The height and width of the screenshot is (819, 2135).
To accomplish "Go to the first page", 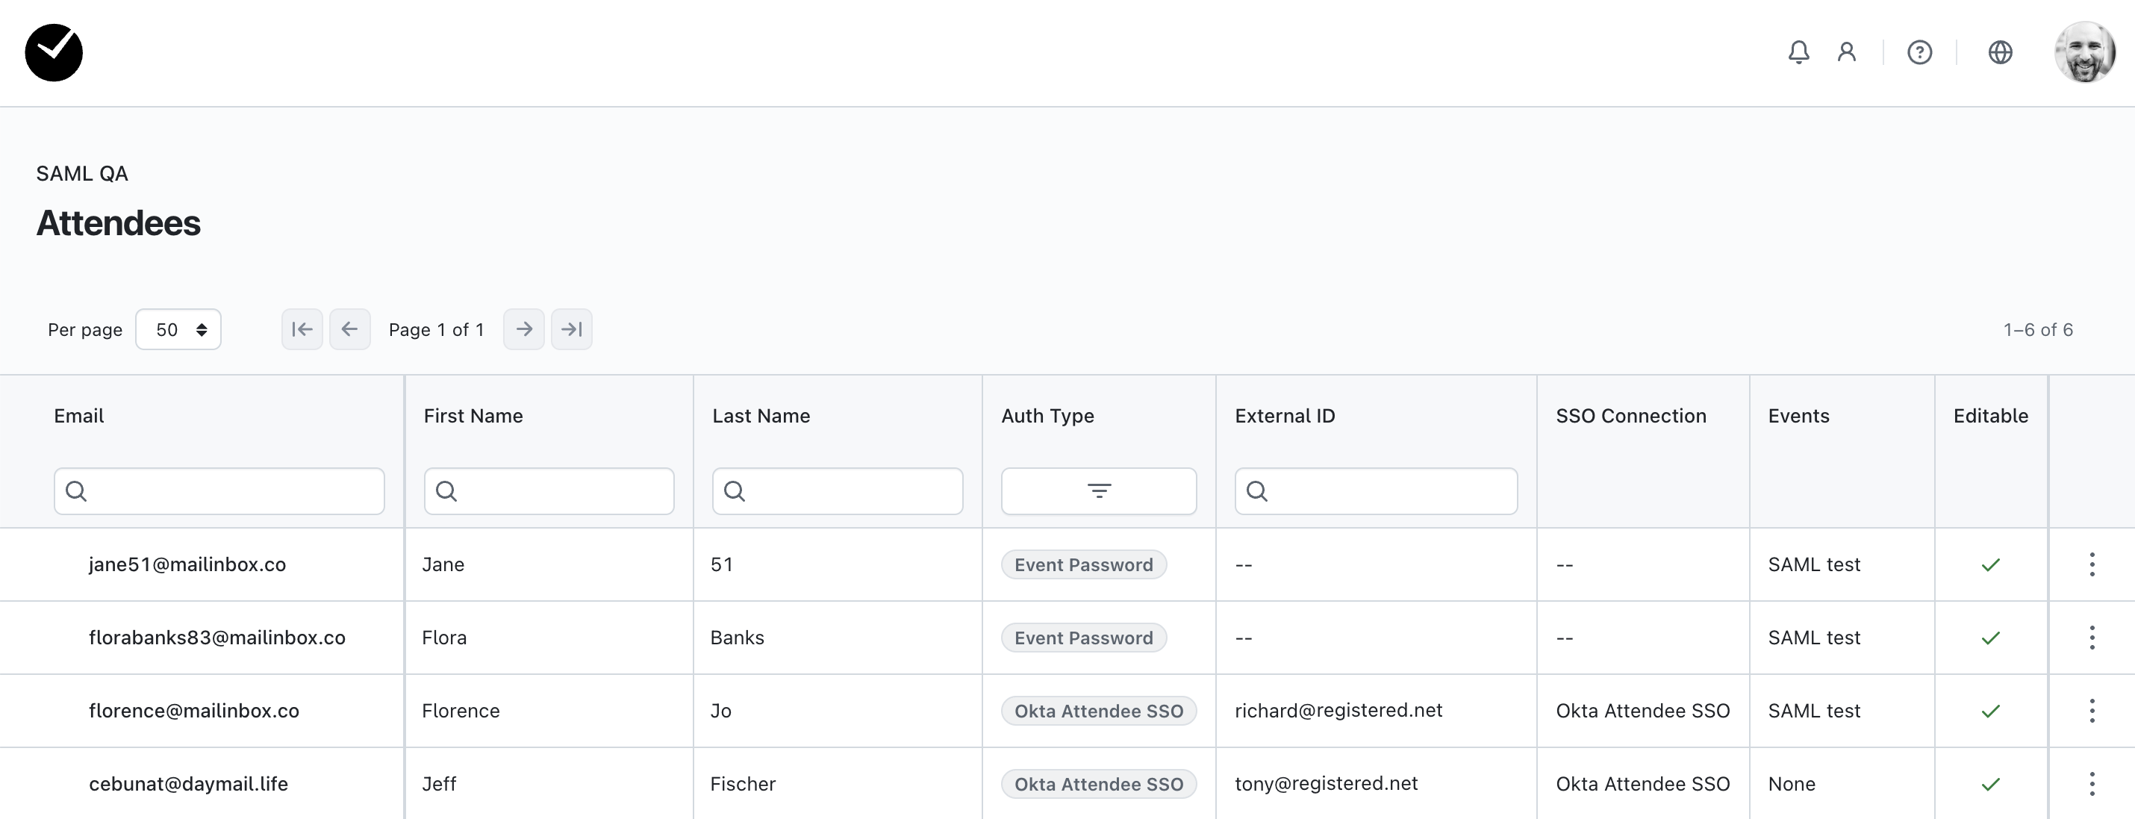I will point(302,329).
